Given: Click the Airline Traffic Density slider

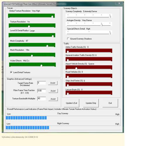Looking at the screenshot, I should [x=89, y=51].
